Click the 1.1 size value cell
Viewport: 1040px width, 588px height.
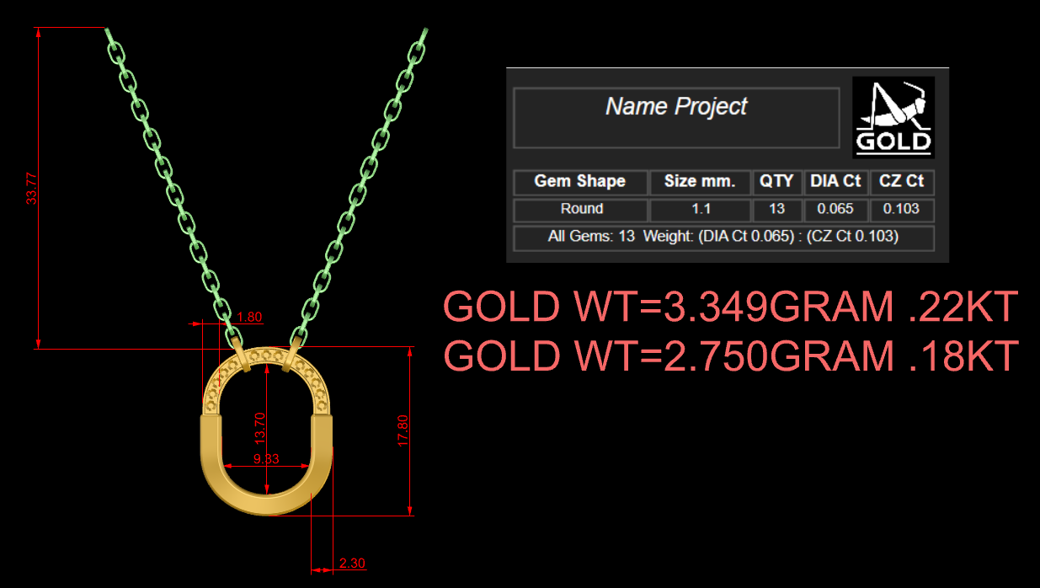click(x=700, y=210)
